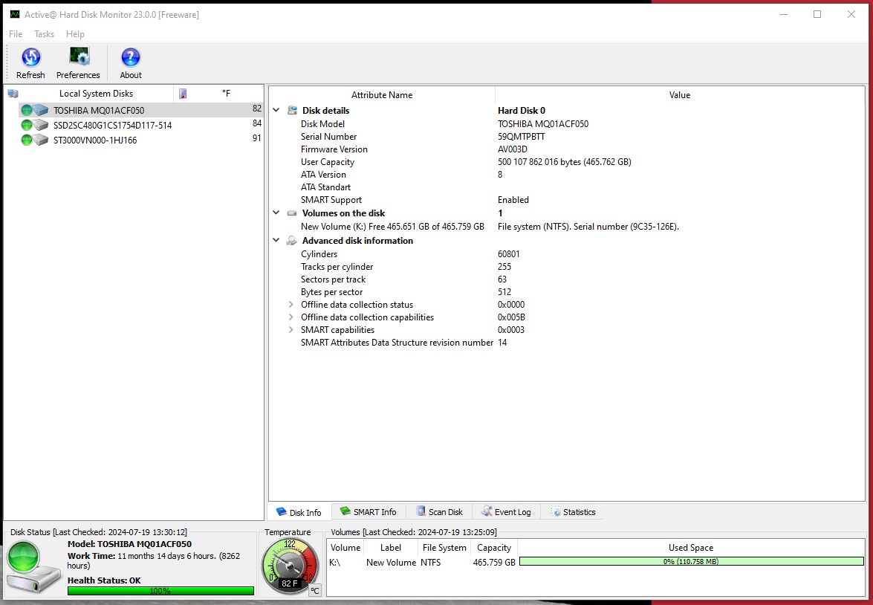This screenshot has width=873, height=605.
Task: Click the temperature gauge dial
Action: [x=290, y=565]
